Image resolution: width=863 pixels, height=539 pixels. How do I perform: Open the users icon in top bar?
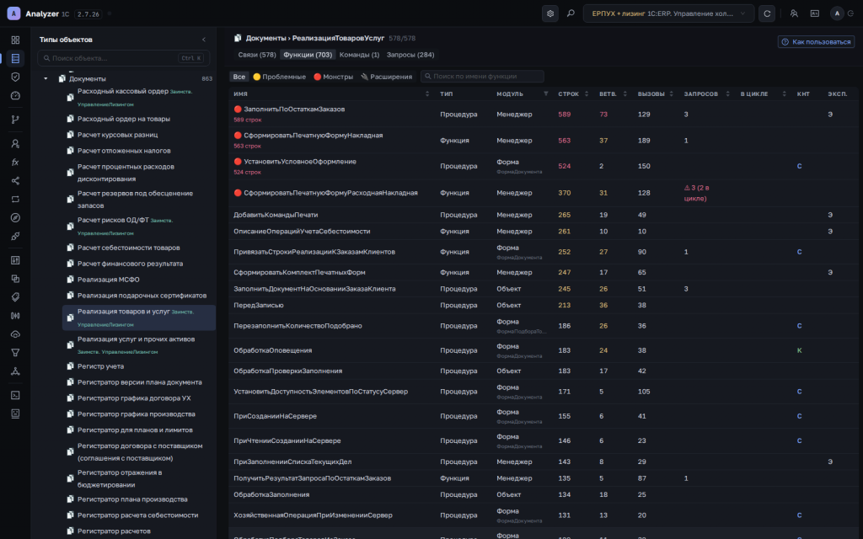pyautogui.click(x=794, y=13)
